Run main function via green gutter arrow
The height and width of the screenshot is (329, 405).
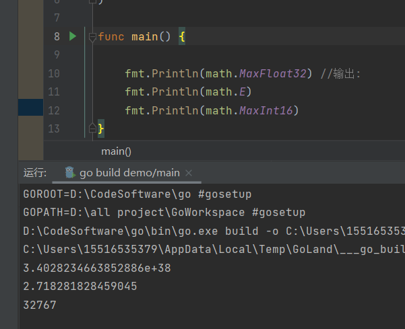point(73,36)
